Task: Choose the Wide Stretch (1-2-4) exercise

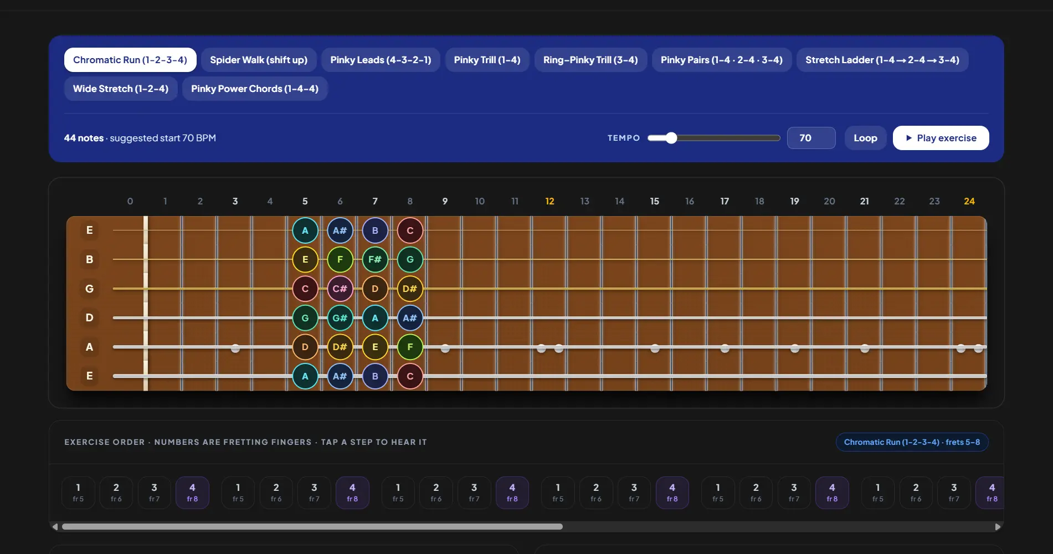Action: coord(121,89)
